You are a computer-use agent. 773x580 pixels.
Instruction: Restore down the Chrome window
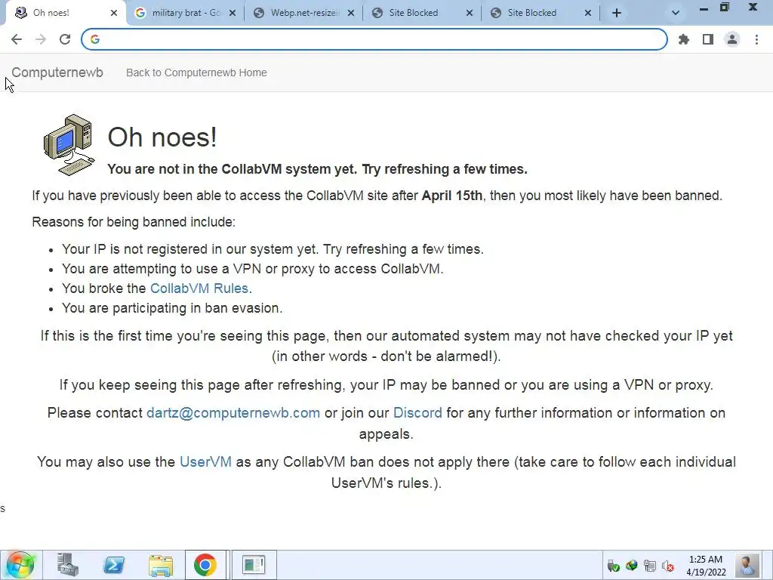click(x=724, y=8)
